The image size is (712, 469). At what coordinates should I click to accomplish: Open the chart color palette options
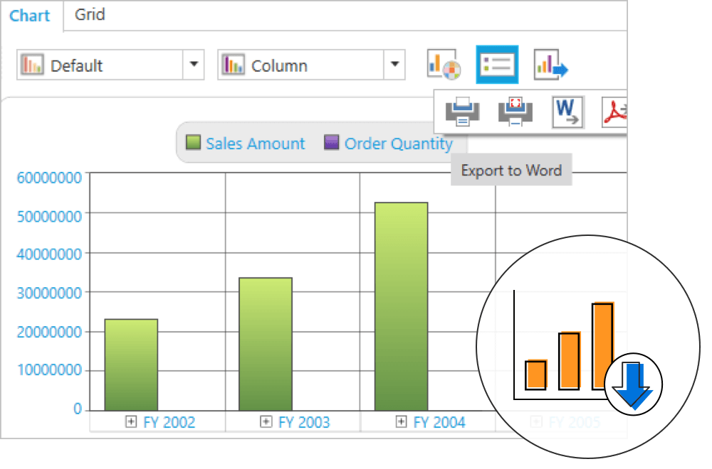(444, 65)
